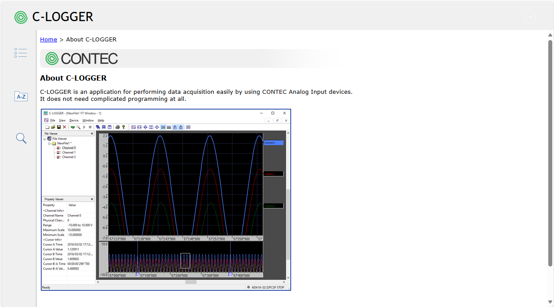The image size is (554, 307).
Task: Collapse the File Viewer root tree node
Action: (44, 139)
